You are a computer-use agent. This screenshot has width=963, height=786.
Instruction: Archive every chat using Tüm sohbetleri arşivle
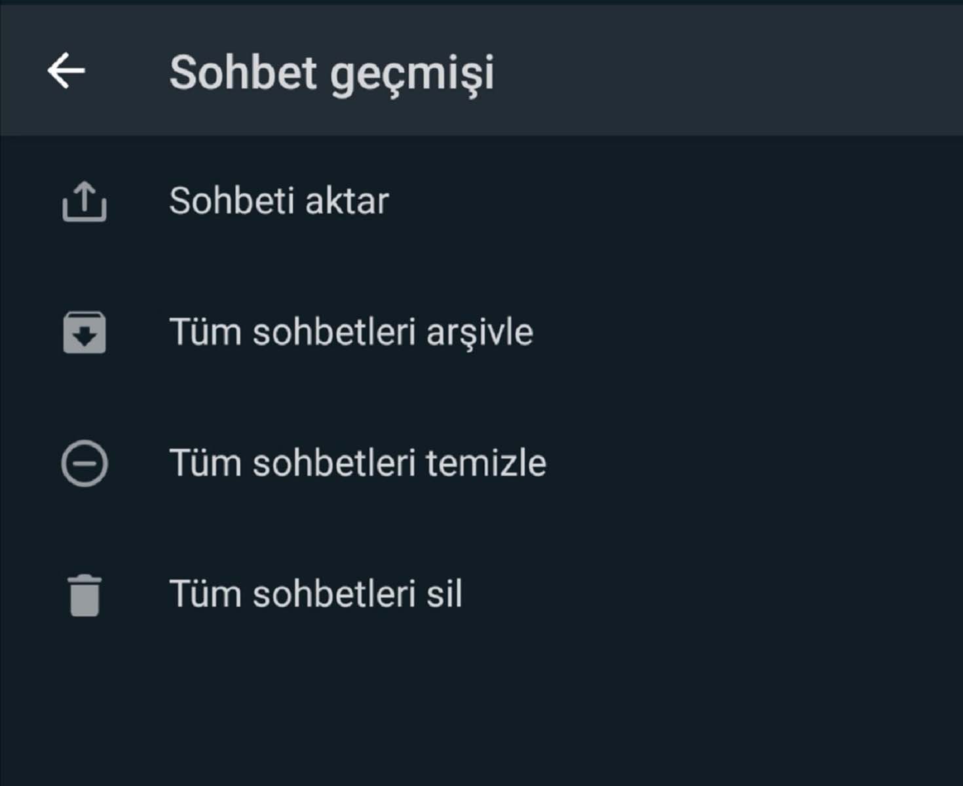coord(351,331)
